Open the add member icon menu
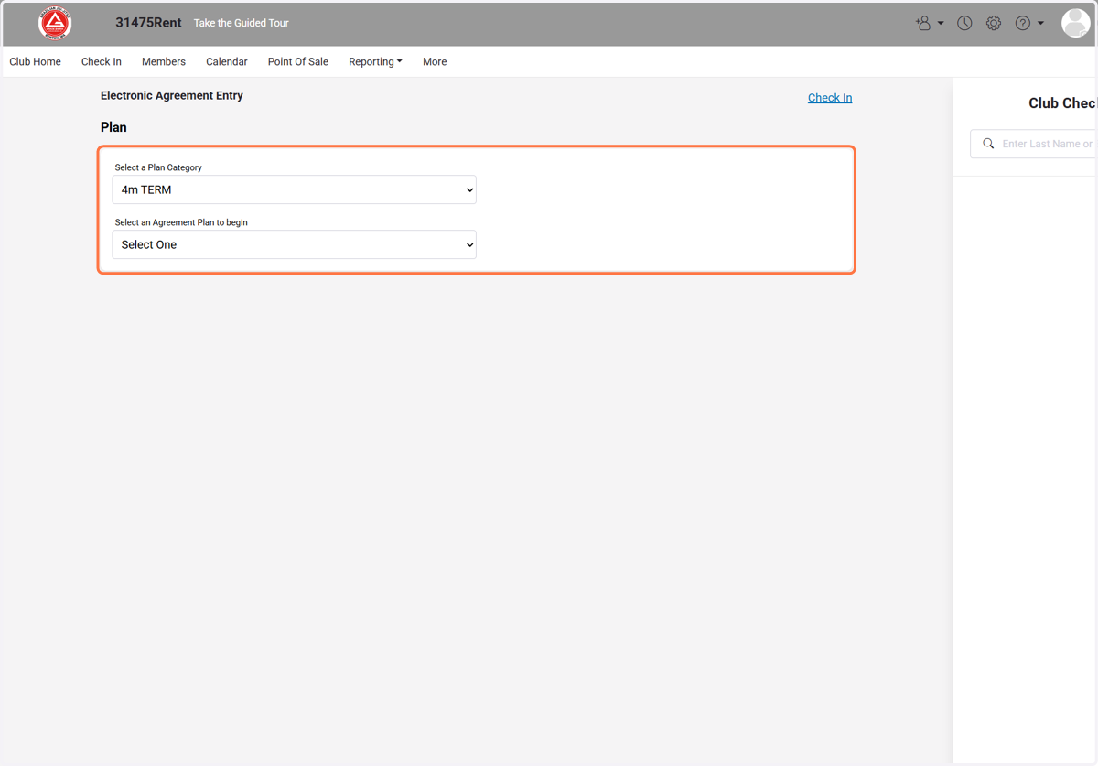Screen dimensions: 1098x766 coord(923,23)
